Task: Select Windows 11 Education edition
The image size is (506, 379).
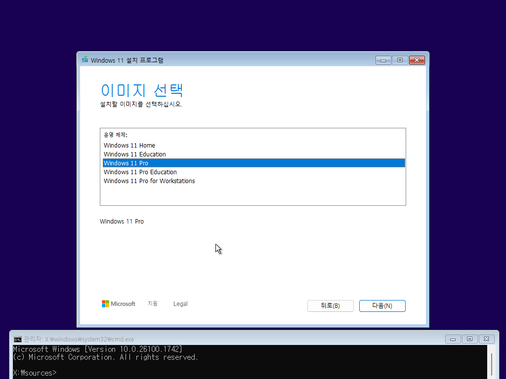Action: [x=134, y=154]
